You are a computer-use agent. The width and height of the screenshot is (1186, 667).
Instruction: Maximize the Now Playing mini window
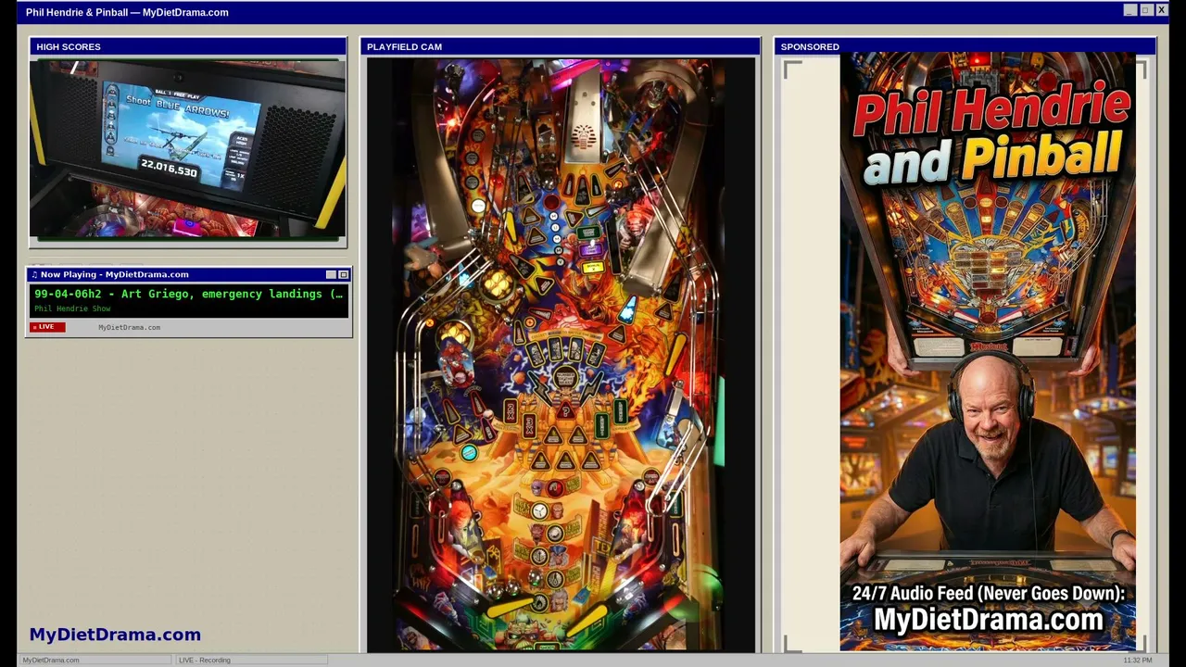pos(343,274)
